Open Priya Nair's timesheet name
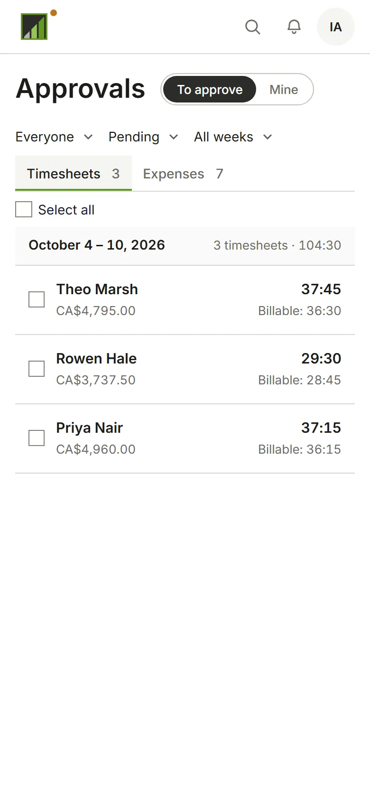 coord(89,428)
